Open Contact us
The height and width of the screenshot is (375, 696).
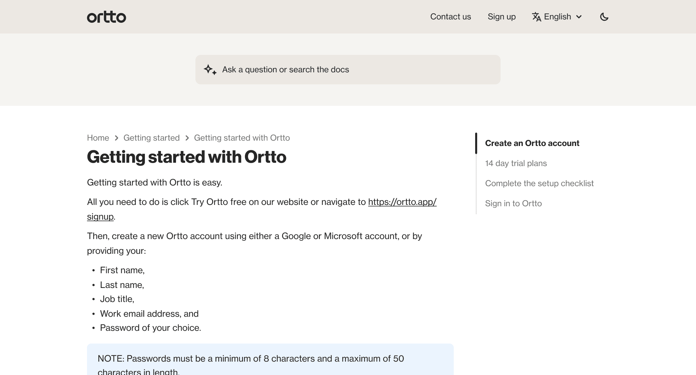click(x=450, y=16)
